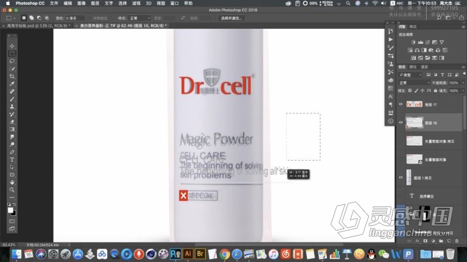The image size is (467, 262).
Task: Select the Rectangle shape tool
Action: 12,175
